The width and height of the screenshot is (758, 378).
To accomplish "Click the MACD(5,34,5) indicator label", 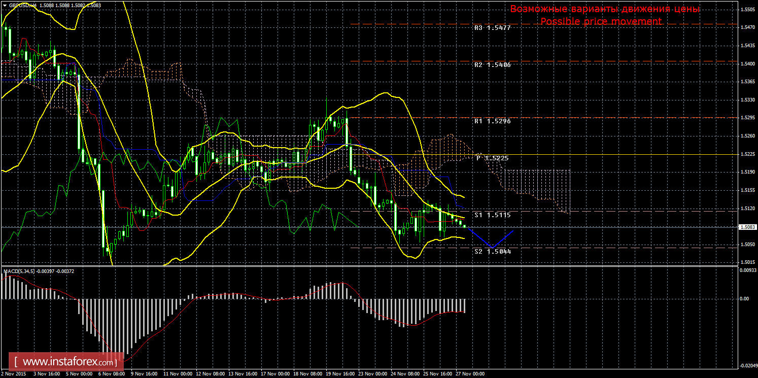I will (19, 271).
